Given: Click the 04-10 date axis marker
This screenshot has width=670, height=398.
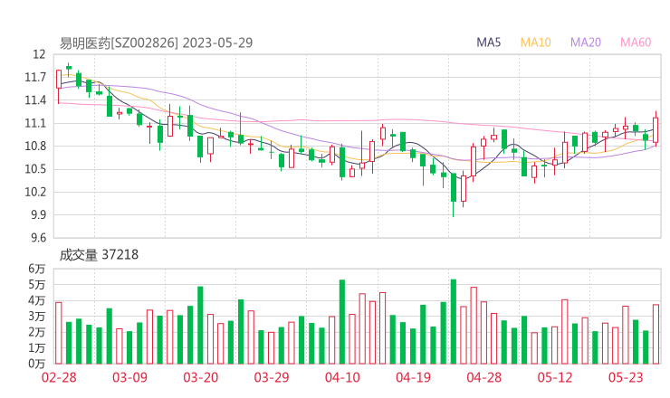Looking at the screenshot, I should click(x=342, y=377).
